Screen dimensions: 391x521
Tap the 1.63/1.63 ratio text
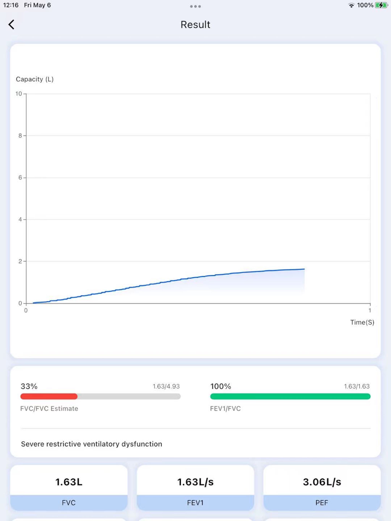(x=357, y=386)
